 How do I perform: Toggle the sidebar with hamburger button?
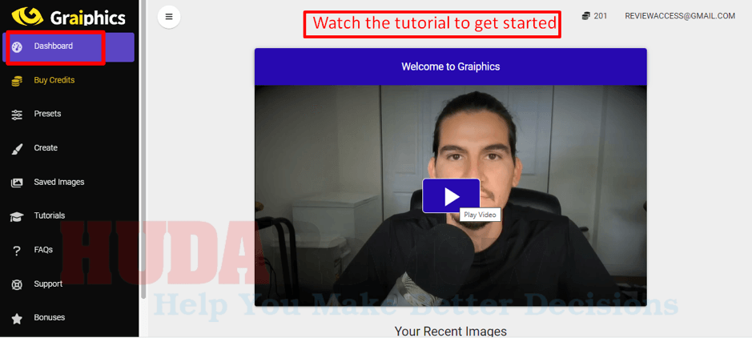(169, 17)
